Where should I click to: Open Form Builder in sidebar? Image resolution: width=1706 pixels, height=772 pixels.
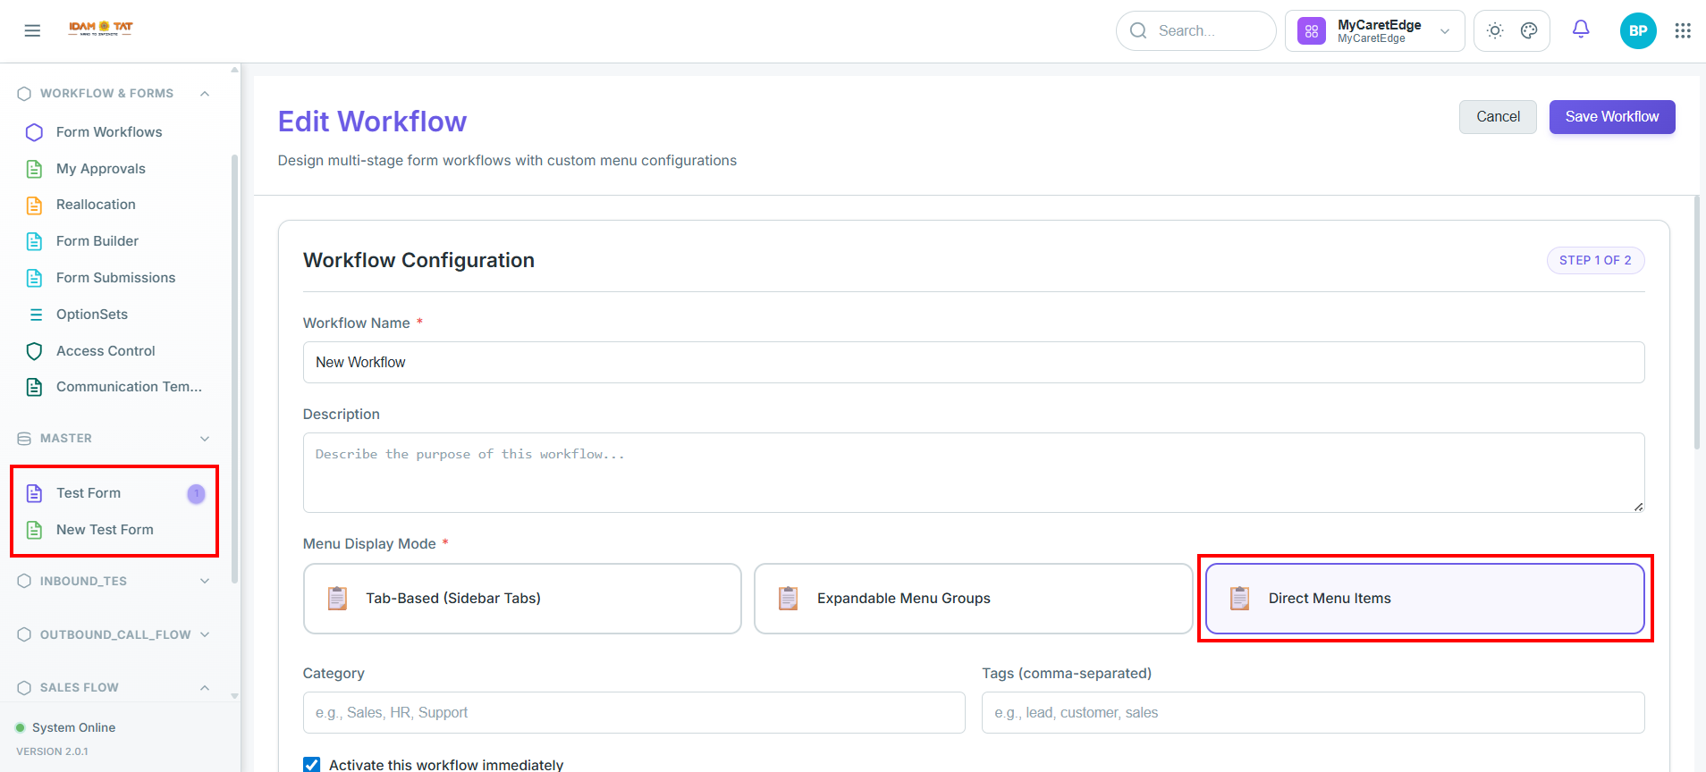[97, 241]
